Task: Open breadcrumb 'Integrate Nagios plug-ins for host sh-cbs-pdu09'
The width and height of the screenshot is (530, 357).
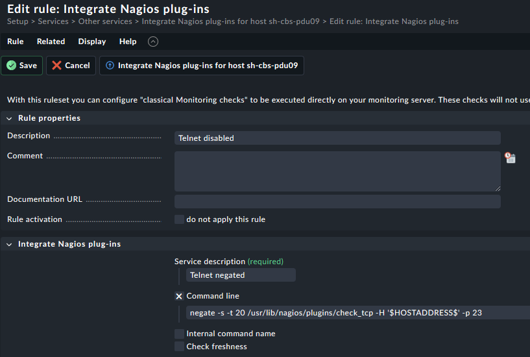Action: 230,21
